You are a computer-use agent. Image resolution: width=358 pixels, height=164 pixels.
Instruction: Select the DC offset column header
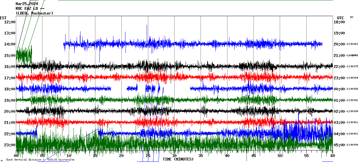(352, 17)
